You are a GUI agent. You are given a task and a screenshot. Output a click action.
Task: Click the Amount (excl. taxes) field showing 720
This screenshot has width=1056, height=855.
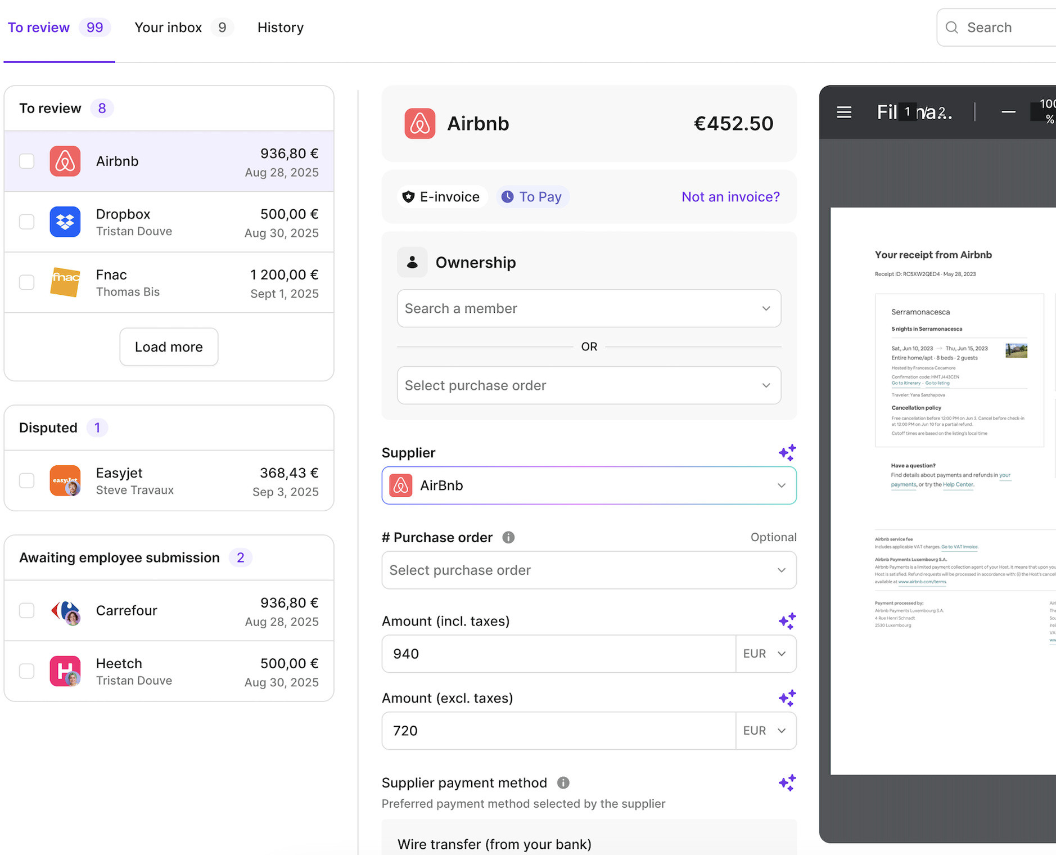tap(558, 731)
